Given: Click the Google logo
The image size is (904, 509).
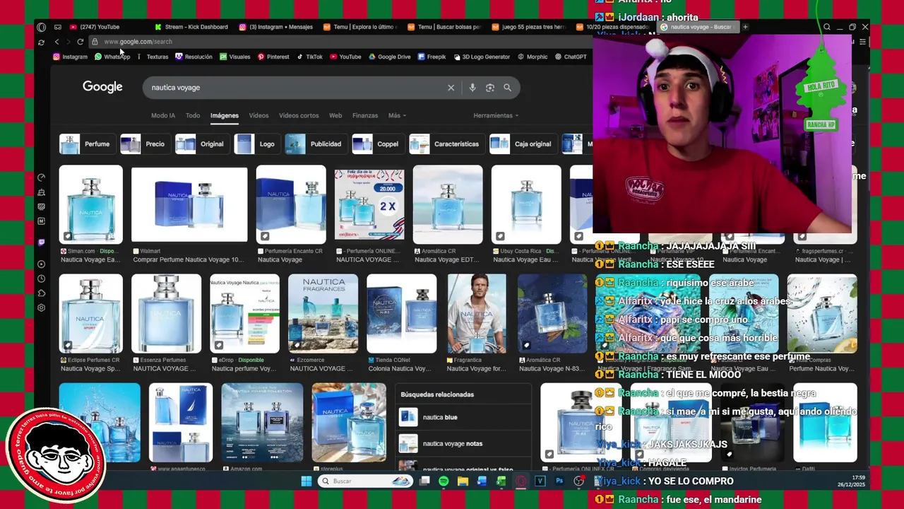Looking at the screenshot, I should click(x=102, y=87).
